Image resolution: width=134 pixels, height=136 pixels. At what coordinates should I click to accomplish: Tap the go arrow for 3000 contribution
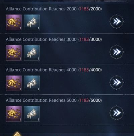tap(117, 52)
